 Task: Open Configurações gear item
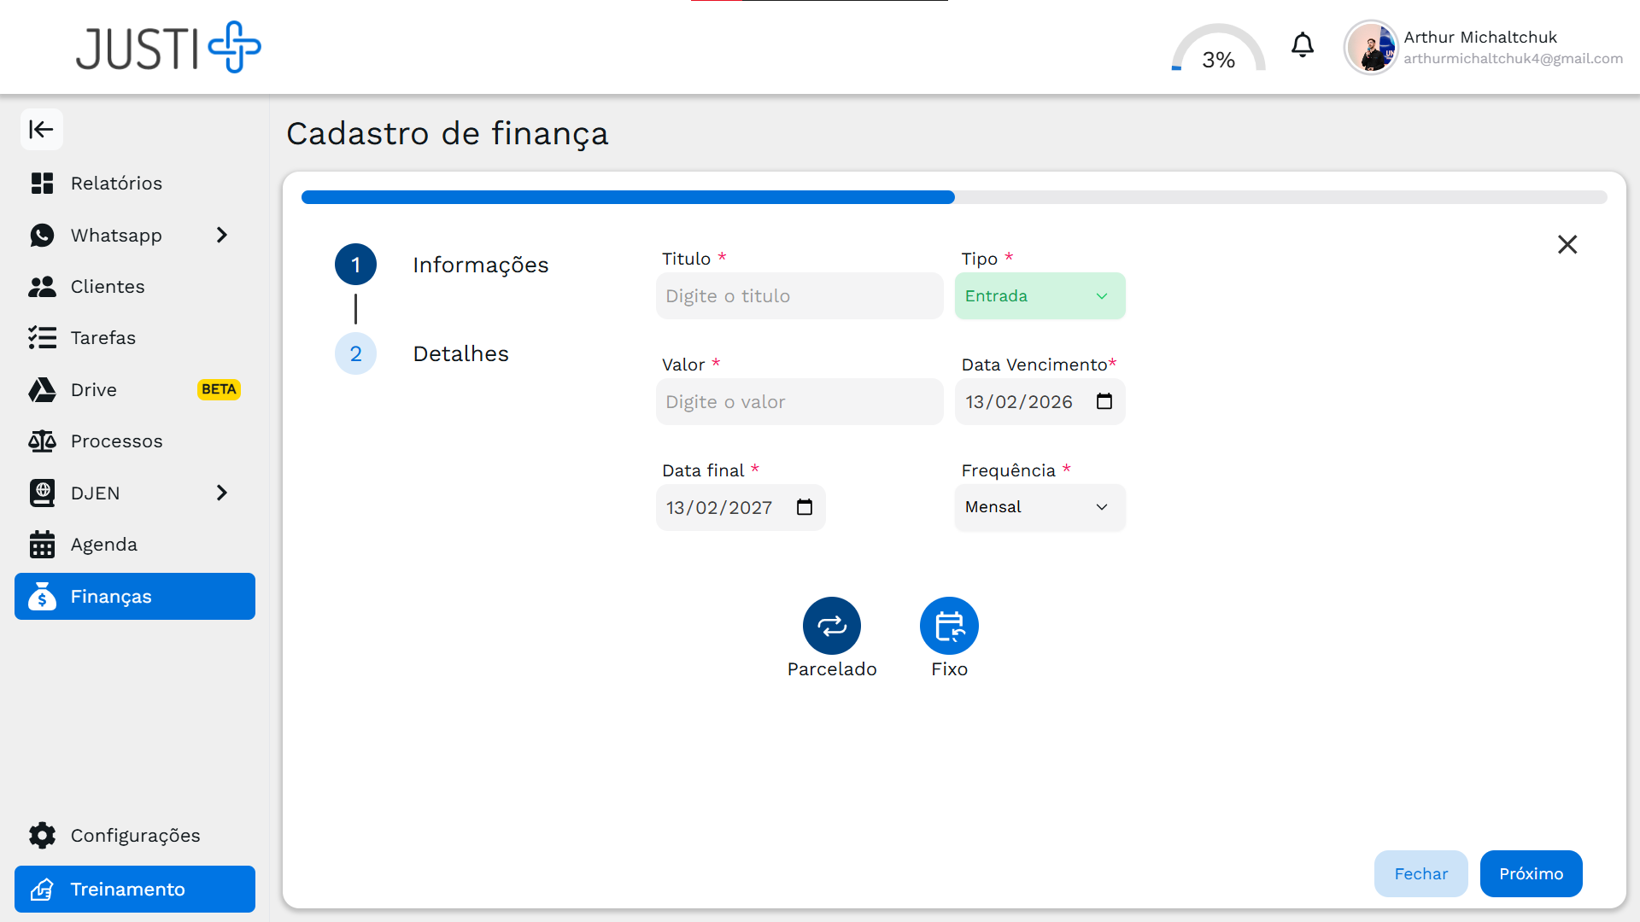[135, 836]
